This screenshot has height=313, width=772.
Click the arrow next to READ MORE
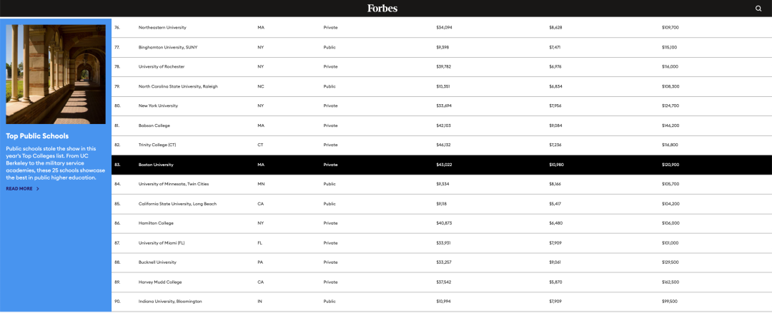[x=38, y=189]
